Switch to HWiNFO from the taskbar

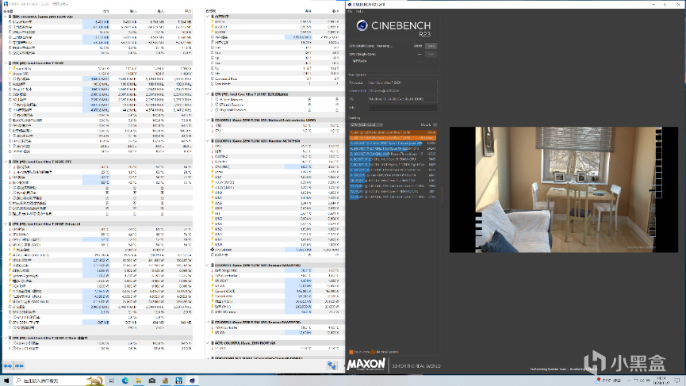click(x=178, y=380)
